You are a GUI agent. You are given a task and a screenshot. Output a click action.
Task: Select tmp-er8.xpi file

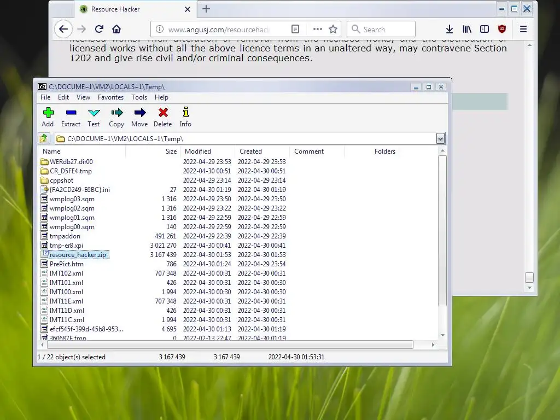[x=66, y=246]
